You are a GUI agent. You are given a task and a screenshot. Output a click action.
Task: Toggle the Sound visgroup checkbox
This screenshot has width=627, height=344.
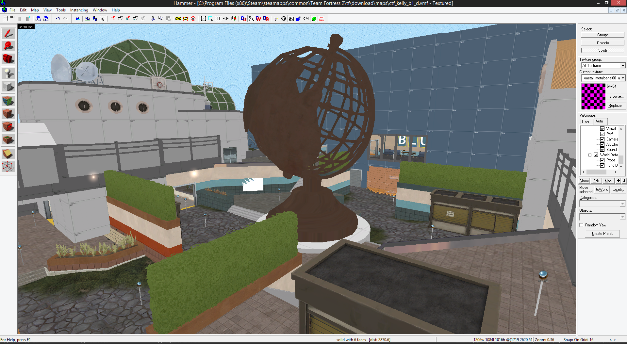click(x=602, y=150)
